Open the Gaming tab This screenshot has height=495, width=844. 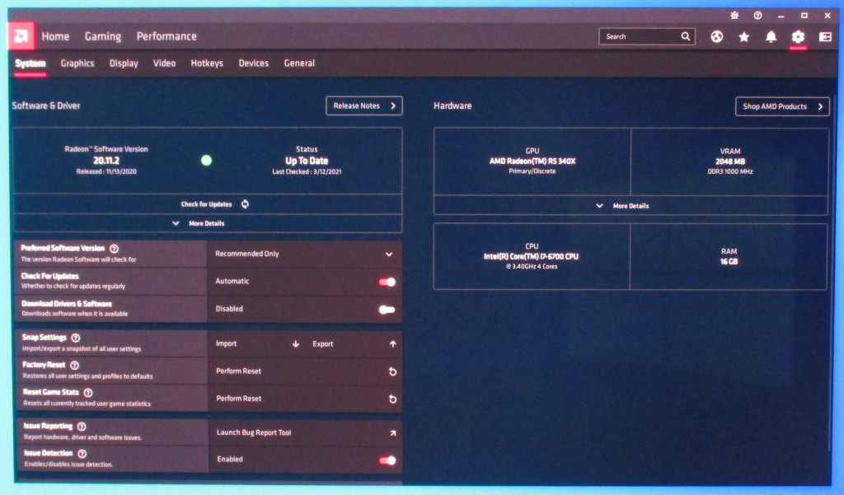tap(103, 36)
